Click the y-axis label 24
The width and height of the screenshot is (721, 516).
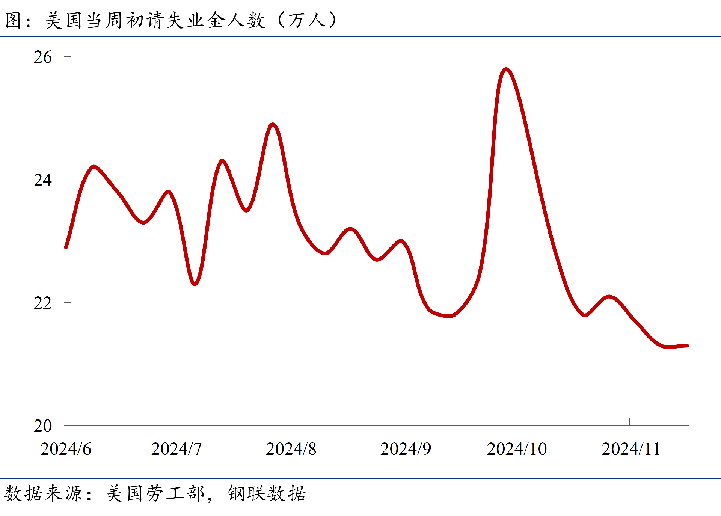(42, 180)
